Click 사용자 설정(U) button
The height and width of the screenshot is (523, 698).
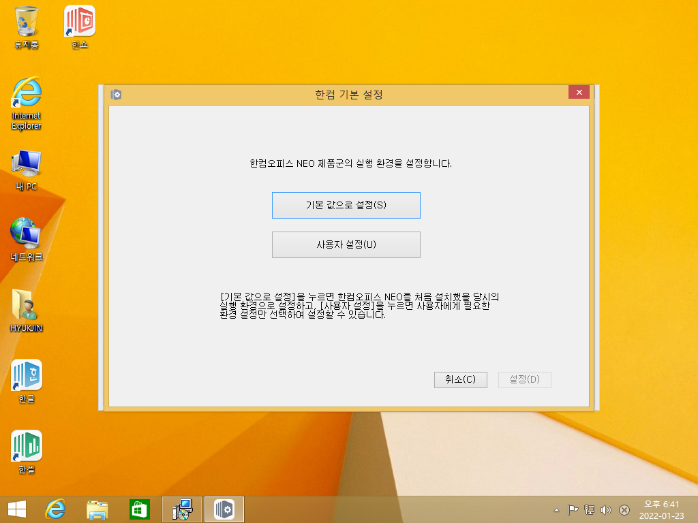click(346, 244)
